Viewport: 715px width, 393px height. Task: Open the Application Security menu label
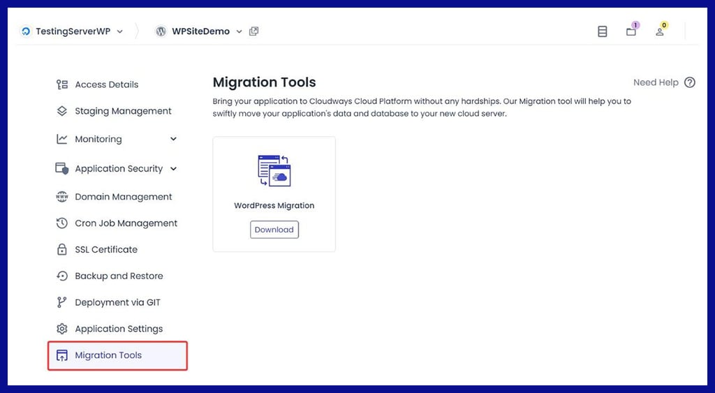[x=119, y=169]
